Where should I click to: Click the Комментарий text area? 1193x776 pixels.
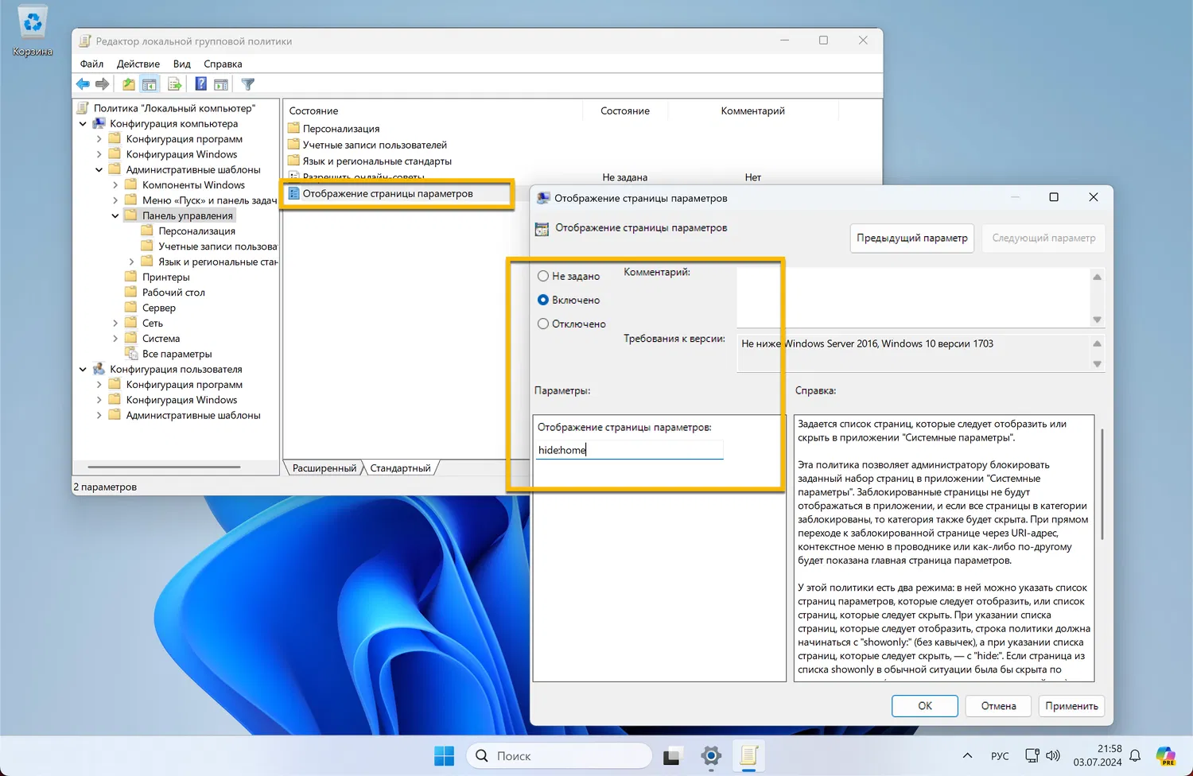click(x=913, y=297)
